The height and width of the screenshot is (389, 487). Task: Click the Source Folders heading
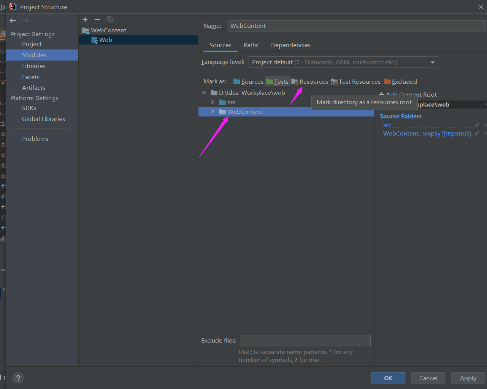[401, 116]
